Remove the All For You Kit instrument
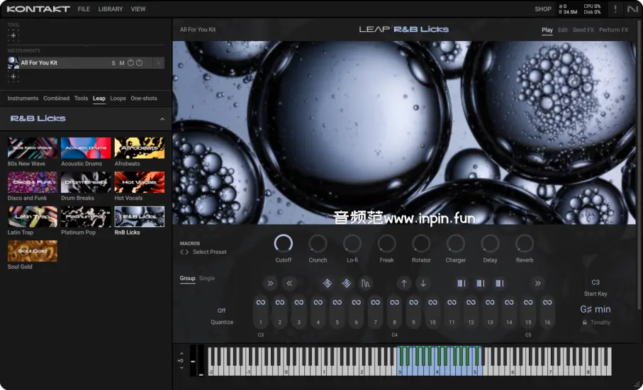643x390 pixels. coord(158,63)
